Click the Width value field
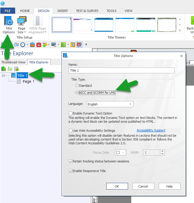 coord(151,152)
